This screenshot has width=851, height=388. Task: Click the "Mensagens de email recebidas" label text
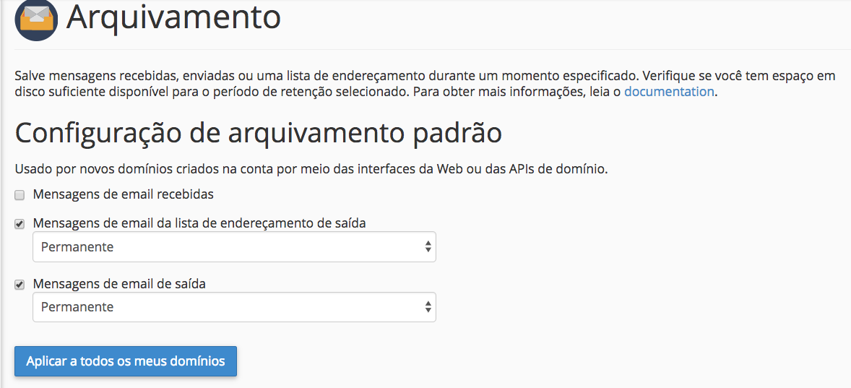point(123,194)
